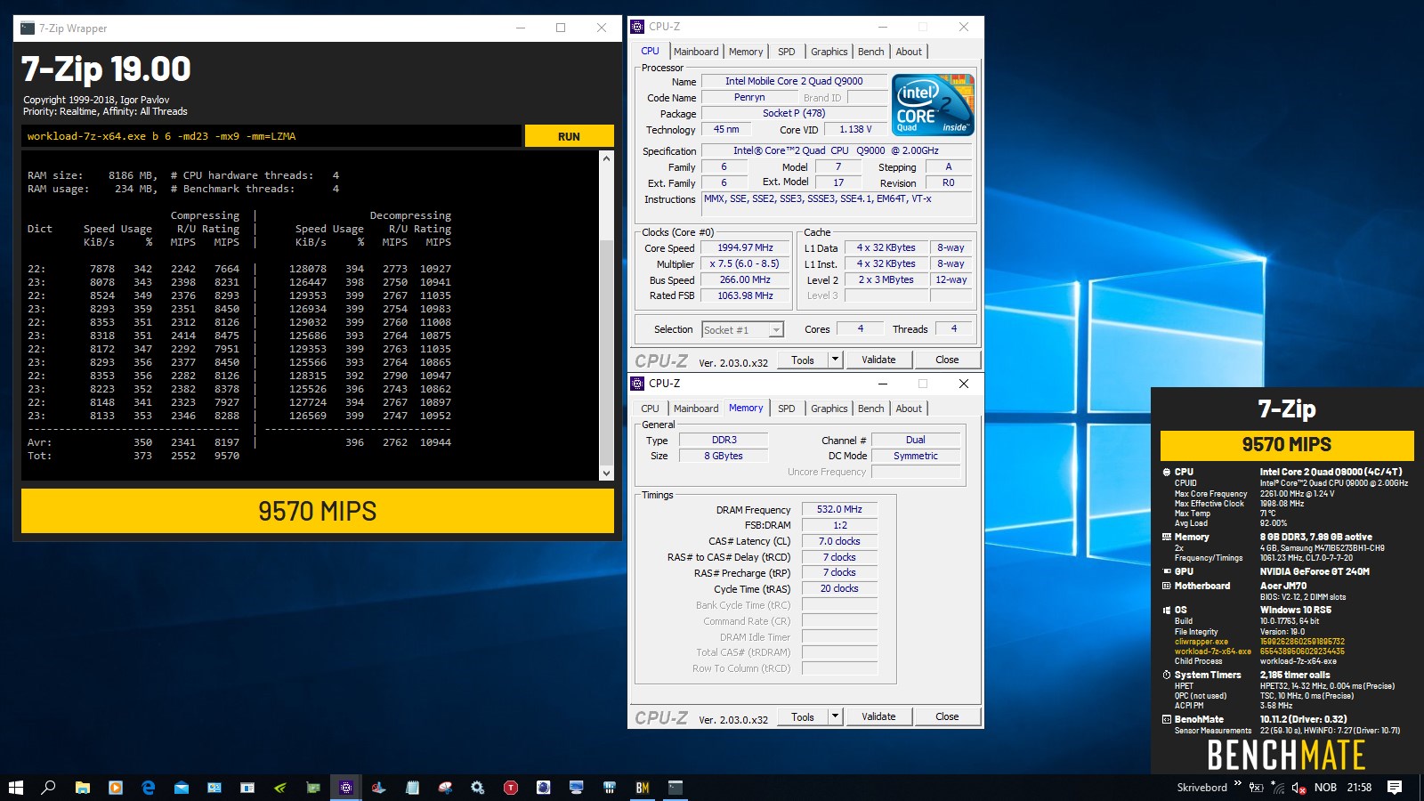
Task: Click the Code Name value Penryn
Action: tap(749, 98)
